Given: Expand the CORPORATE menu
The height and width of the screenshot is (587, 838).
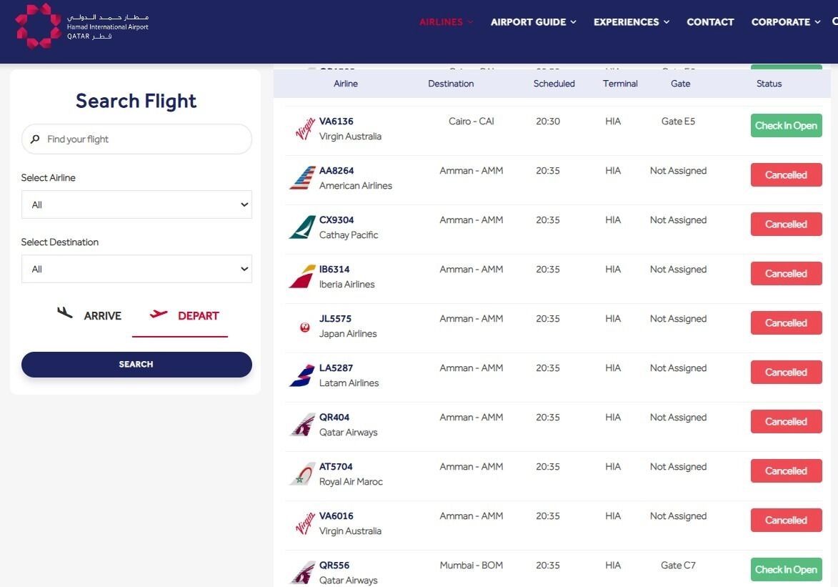Looking at the screenshot, I should pyautogui.click(x=786, y=22).
